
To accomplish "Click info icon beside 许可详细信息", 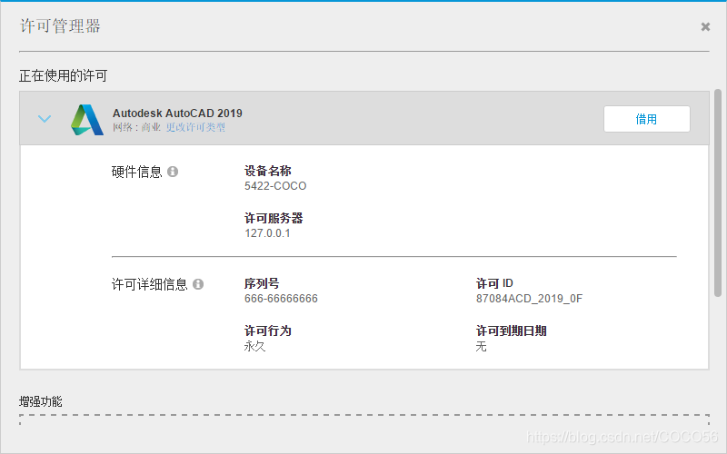I will (198, 284).
